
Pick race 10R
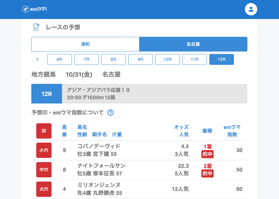point(167,59)
